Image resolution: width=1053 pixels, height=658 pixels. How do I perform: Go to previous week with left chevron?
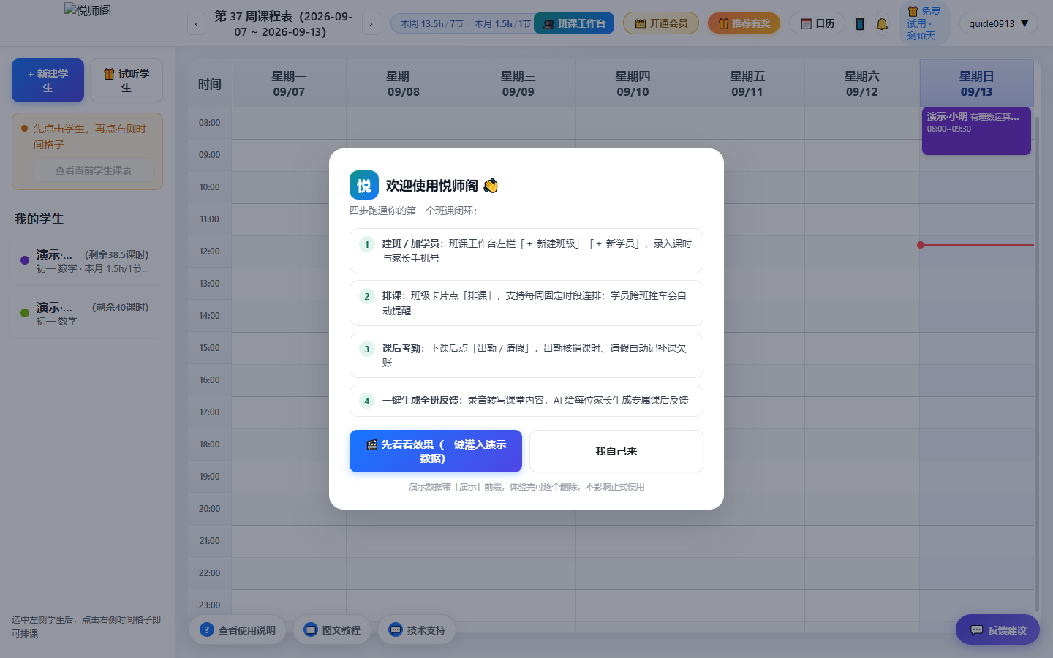click(196, 24)
